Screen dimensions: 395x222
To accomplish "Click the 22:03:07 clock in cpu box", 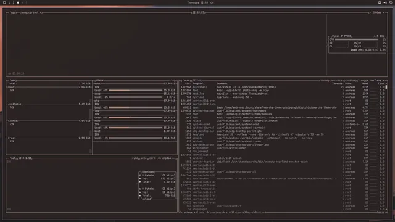I will (x=198, y=12).
